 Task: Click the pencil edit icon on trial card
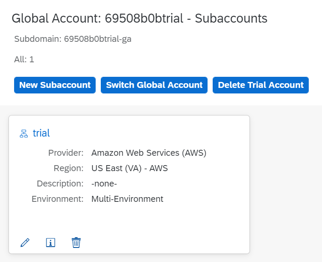tap(25, 243)
